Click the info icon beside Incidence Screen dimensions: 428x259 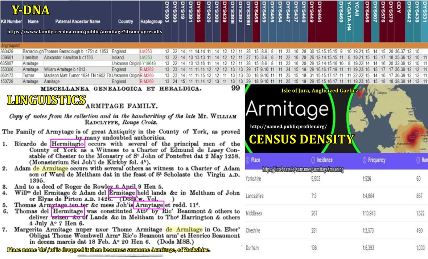313,160
